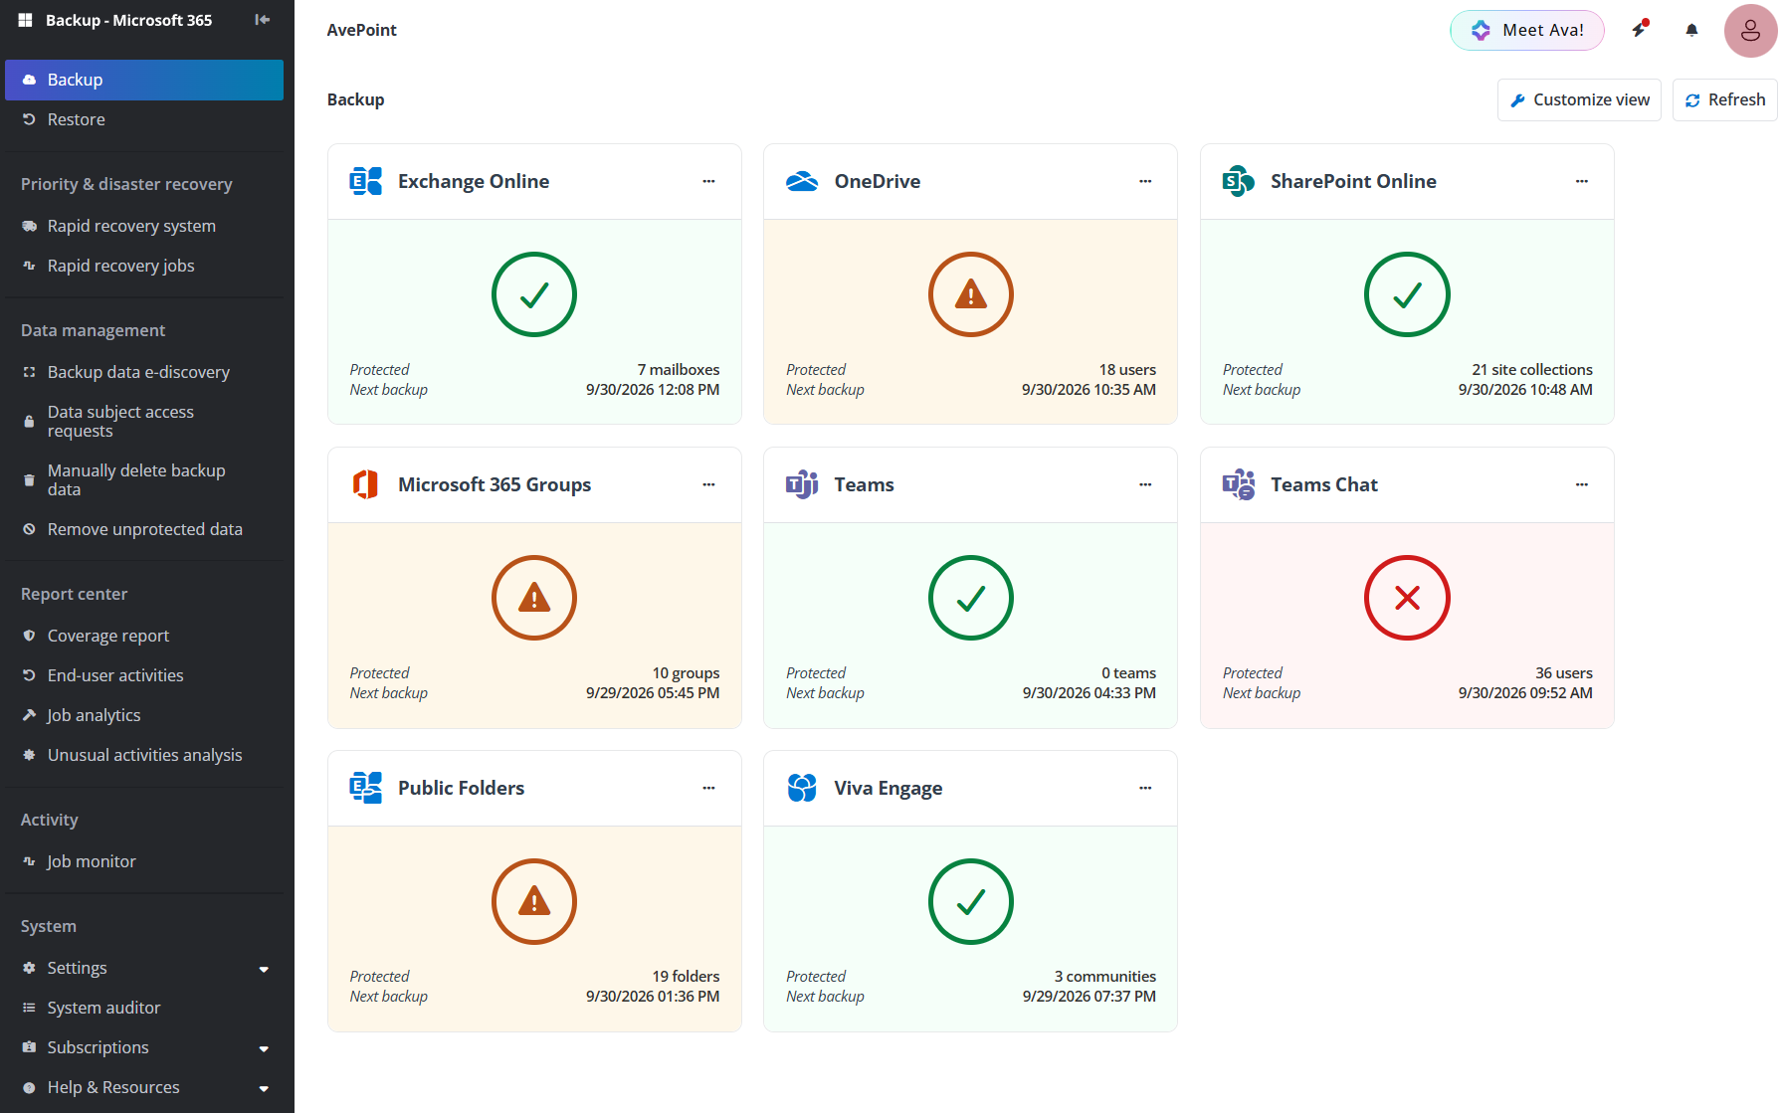Expand the Settings submenu

(x=264, y=969)
